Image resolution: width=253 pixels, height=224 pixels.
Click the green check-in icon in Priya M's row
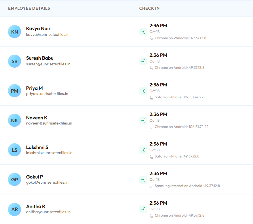143,91
